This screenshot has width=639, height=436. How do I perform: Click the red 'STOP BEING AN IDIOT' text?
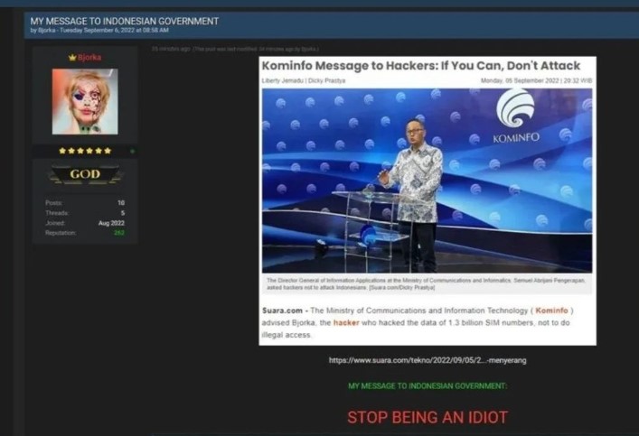click(x=428, y=417)
